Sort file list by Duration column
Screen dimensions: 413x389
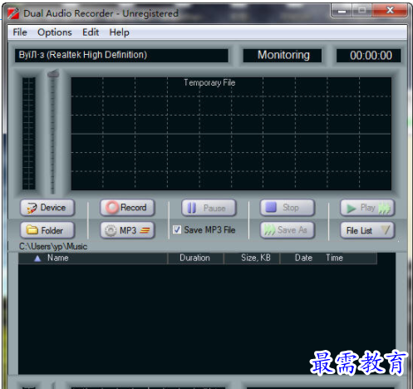pyautogui.click(x=195, y=259)
